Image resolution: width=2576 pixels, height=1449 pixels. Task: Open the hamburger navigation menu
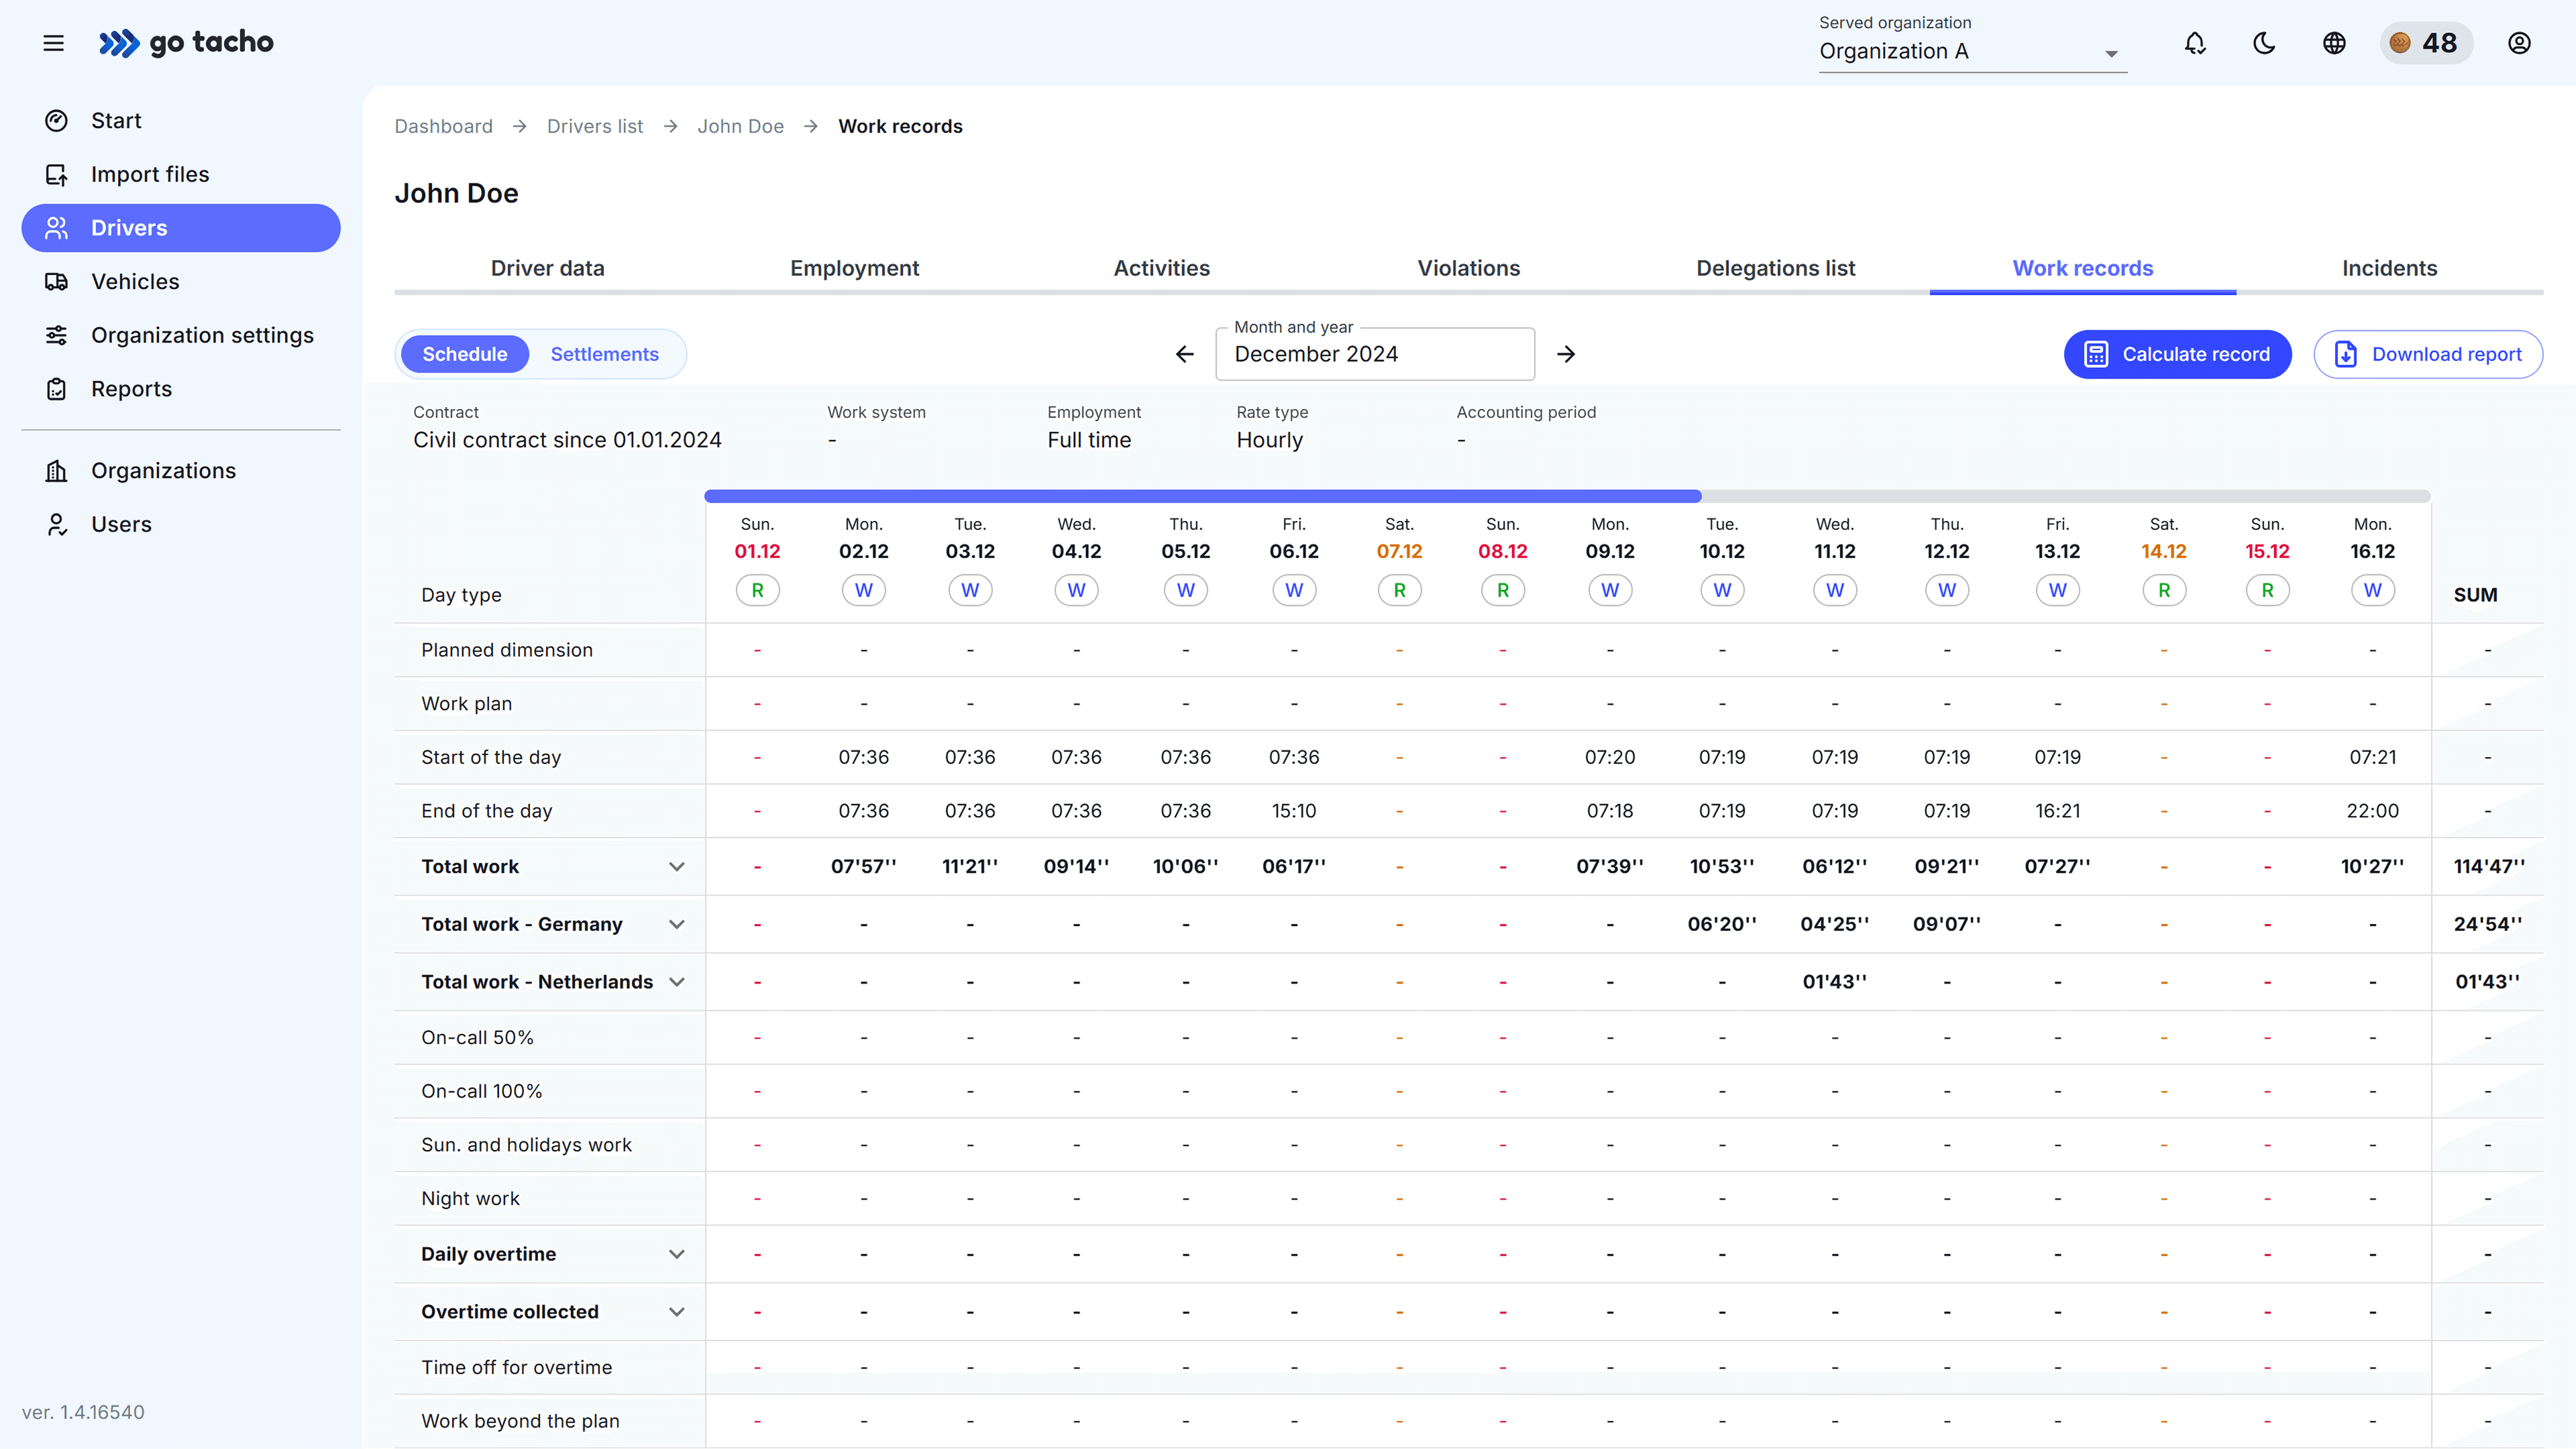pyautogui.click(x=53, y=43)
